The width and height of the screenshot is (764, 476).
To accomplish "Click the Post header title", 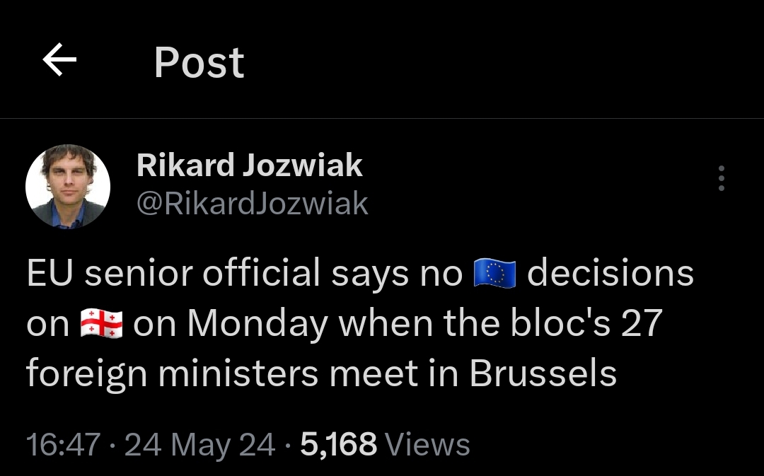I will click(199, 62).
